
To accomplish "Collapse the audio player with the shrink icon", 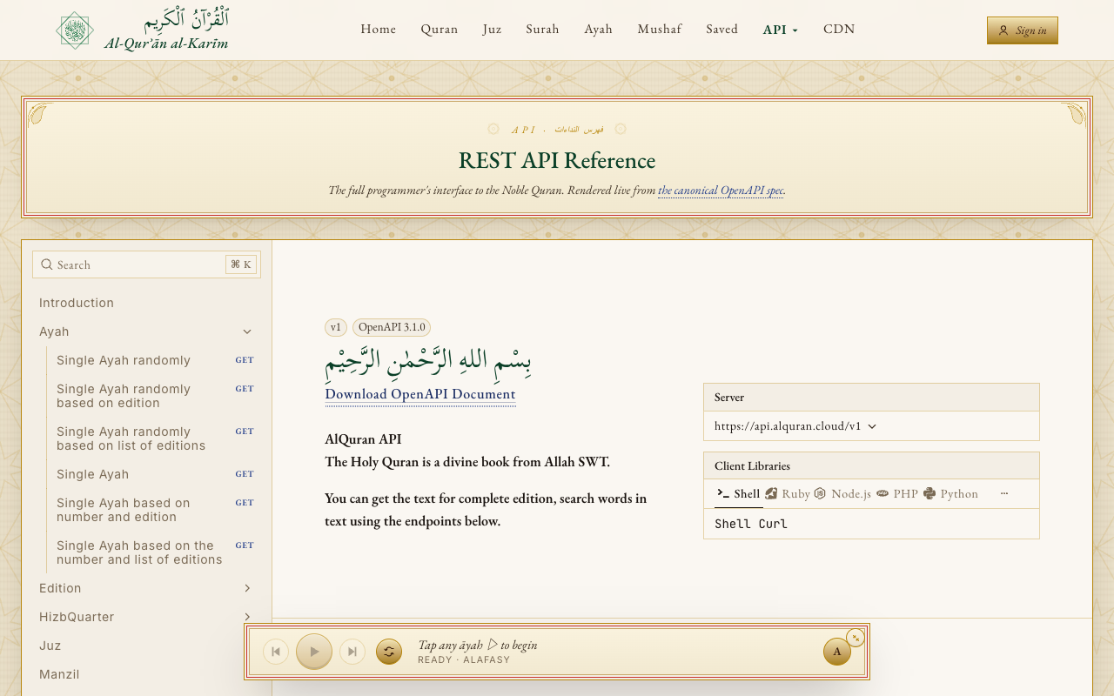I will [856, 638].
